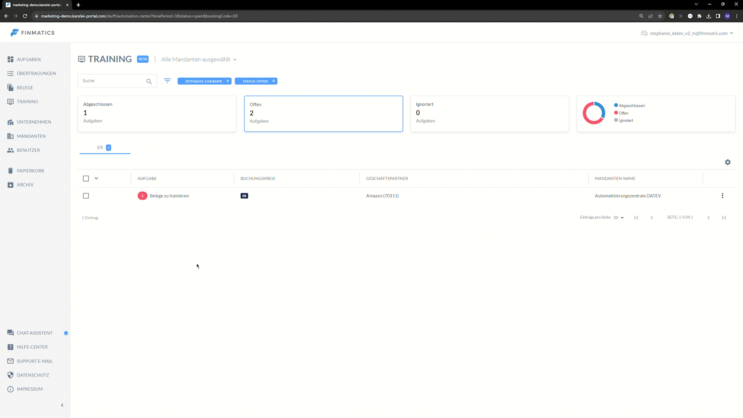Screen dimensions: 743x418
Task: Click the Abgeschlossen blue legend dot
Action: (x=616, y=105)
